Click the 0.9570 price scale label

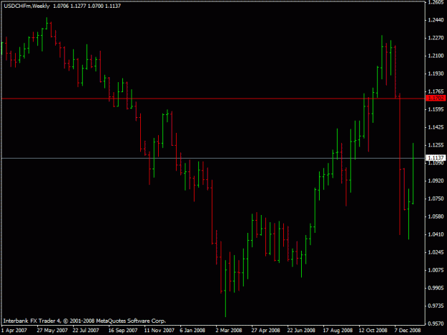pos(436,324)
